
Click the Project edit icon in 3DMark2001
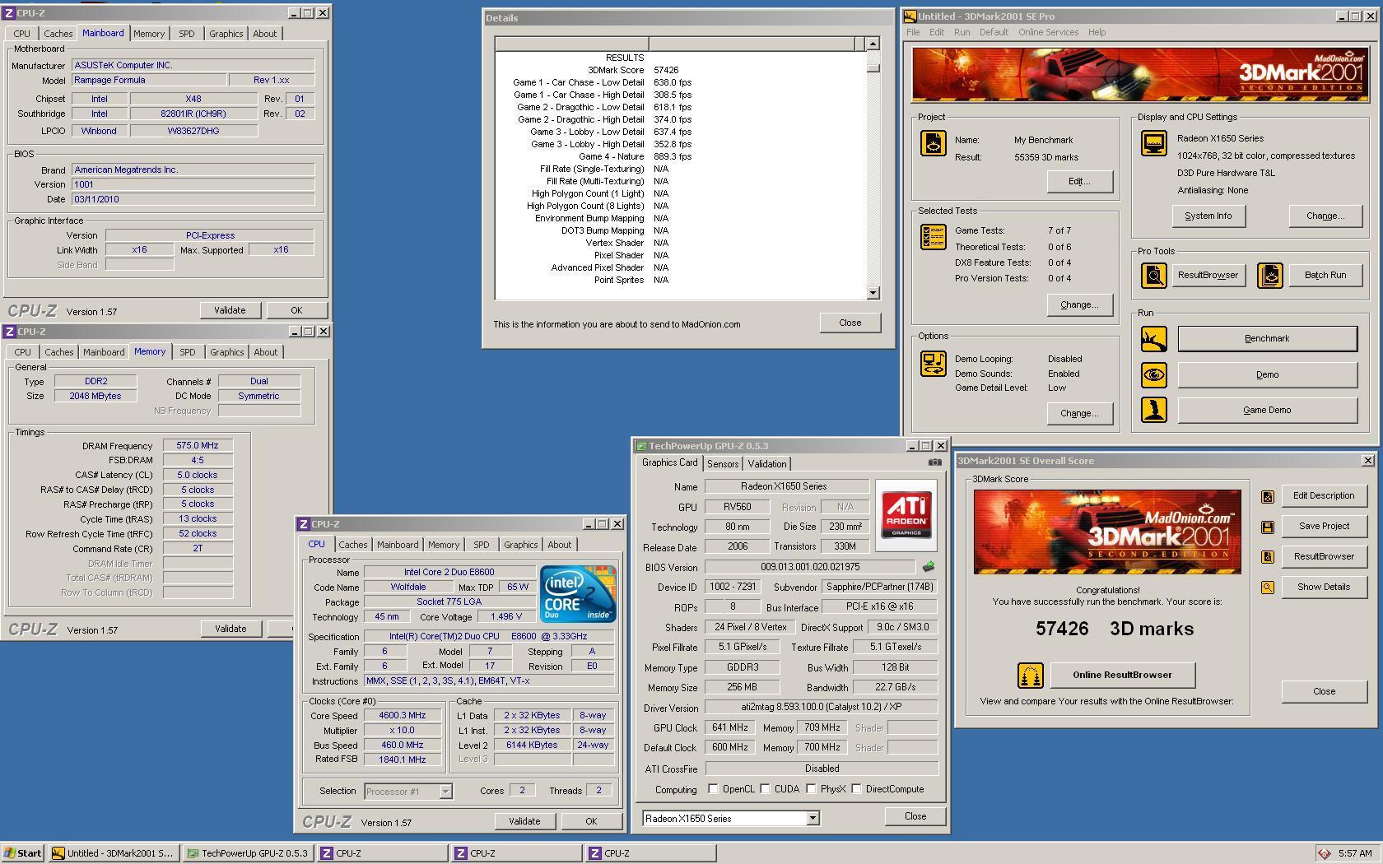(x=933, y=142)
